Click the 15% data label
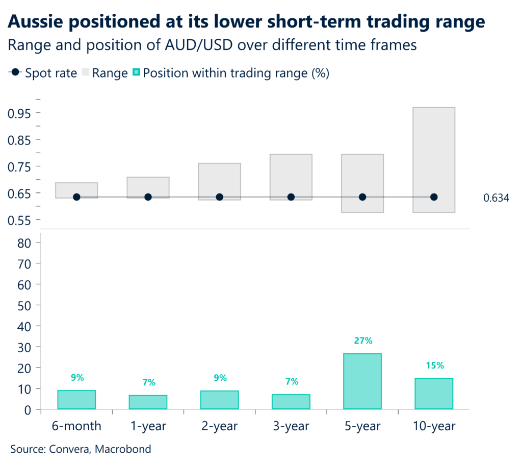 pyautogui.click(x=434, y=365)
